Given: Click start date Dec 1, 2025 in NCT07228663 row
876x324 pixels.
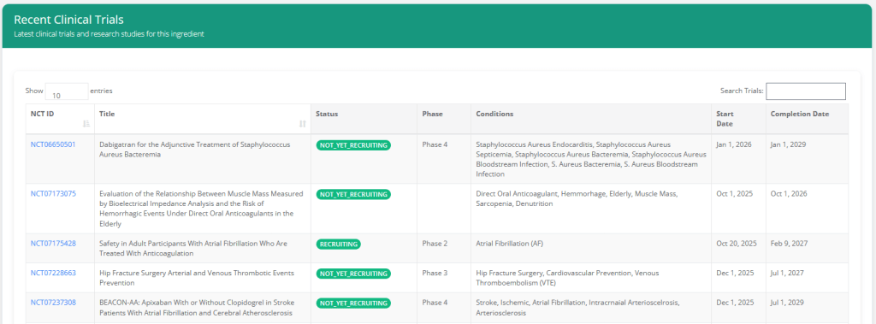Looking at the screenshot, I should 735,274.
